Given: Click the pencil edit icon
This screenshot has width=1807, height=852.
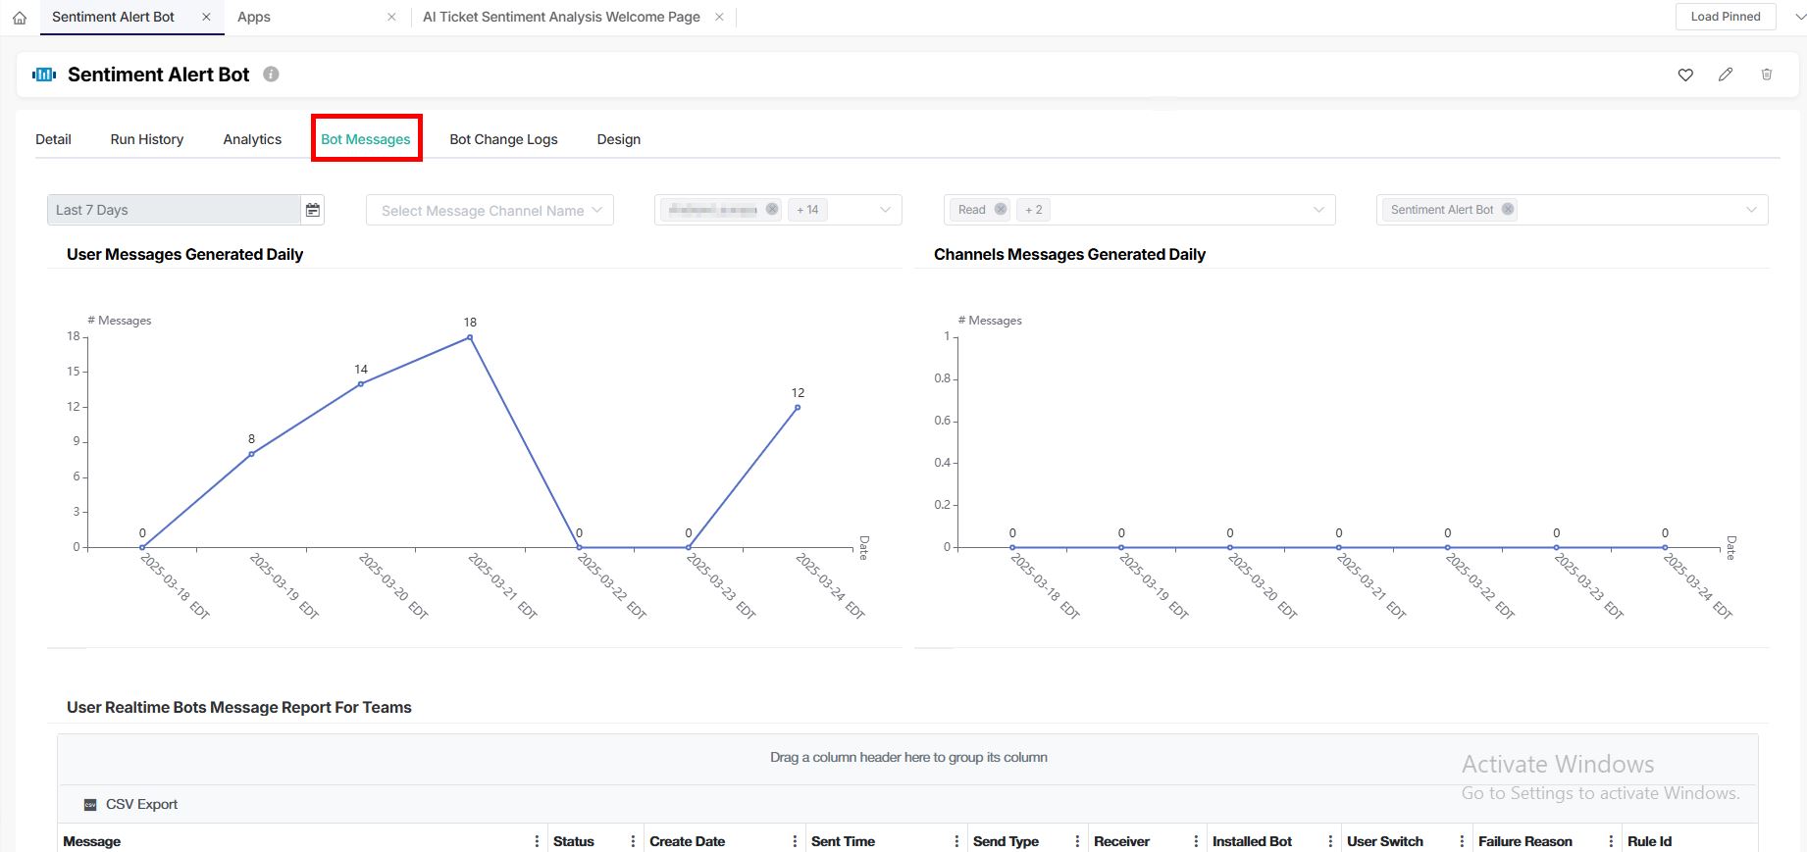Looking at the screenshot, I should (x=1726, y=75).
